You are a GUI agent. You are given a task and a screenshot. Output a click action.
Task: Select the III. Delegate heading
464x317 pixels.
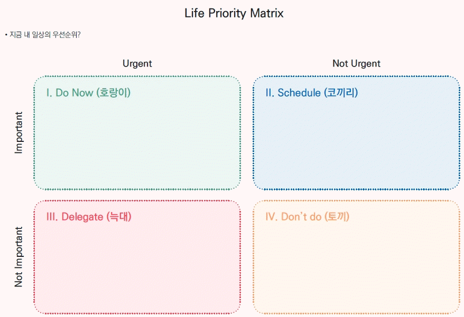(89, 217)
